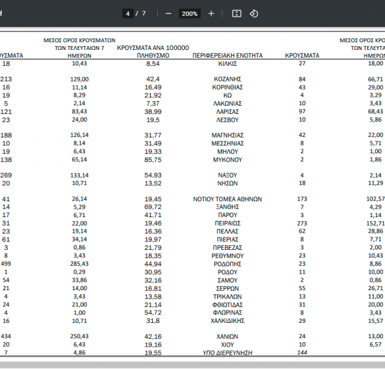Image resolution: width=385 pixels, height=369 pixels.
Task: Click the ΣΑΜΟΥ row name
Action: [x=228, y=280]
